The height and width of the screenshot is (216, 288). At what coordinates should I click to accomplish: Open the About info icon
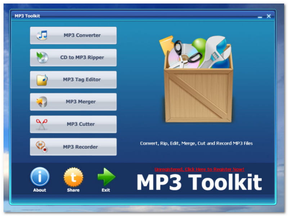pyautogui.click(x=40, y=177)
